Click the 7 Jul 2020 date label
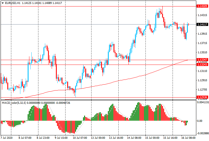The image size is (209, 141). pos(7,138)
